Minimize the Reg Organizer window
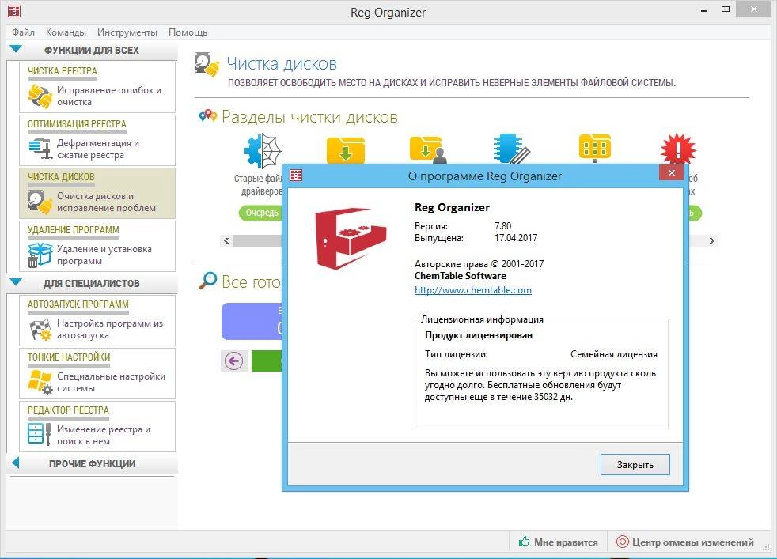 pos(704,10)
